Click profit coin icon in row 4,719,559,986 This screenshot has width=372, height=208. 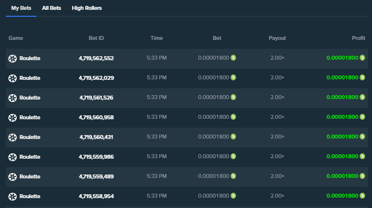(362, 156)
